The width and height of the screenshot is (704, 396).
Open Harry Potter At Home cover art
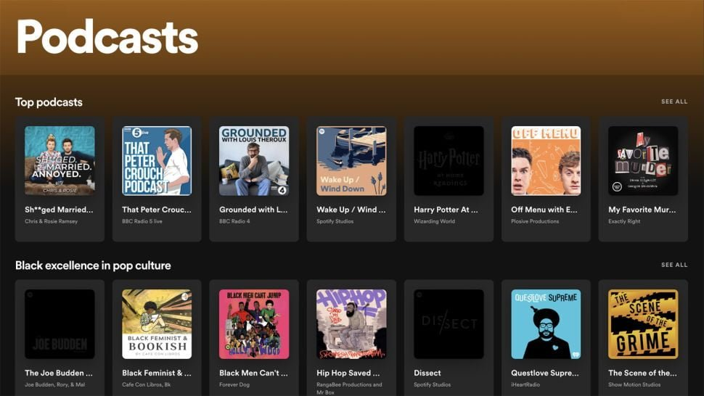click(x=449, y=160)
